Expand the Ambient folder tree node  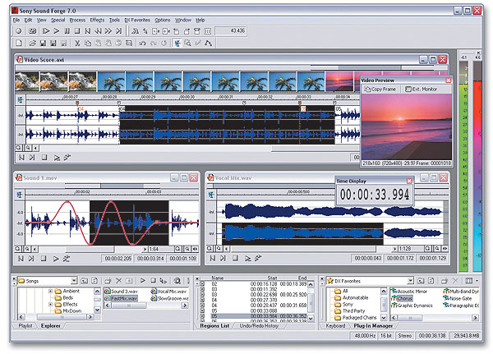(50, 292)
